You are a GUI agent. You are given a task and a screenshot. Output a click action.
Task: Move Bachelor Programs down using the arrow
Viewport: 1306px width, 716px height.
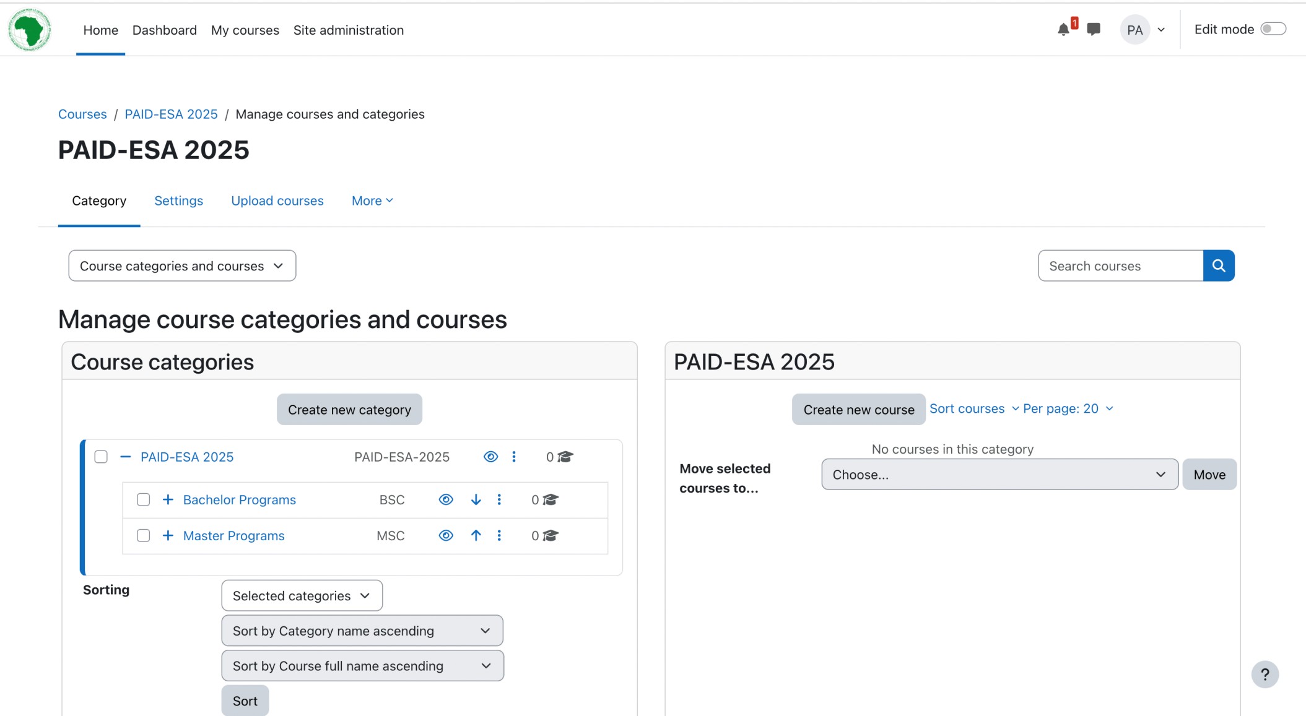475,499
